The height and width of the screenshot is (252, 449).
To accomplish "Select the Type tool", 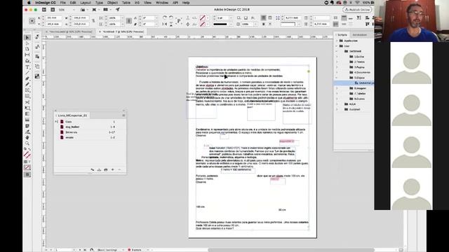I will click(x=27, y=67).
